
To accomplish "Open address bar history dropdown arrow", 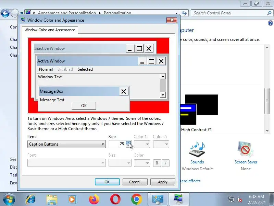I will click(177, 13).
